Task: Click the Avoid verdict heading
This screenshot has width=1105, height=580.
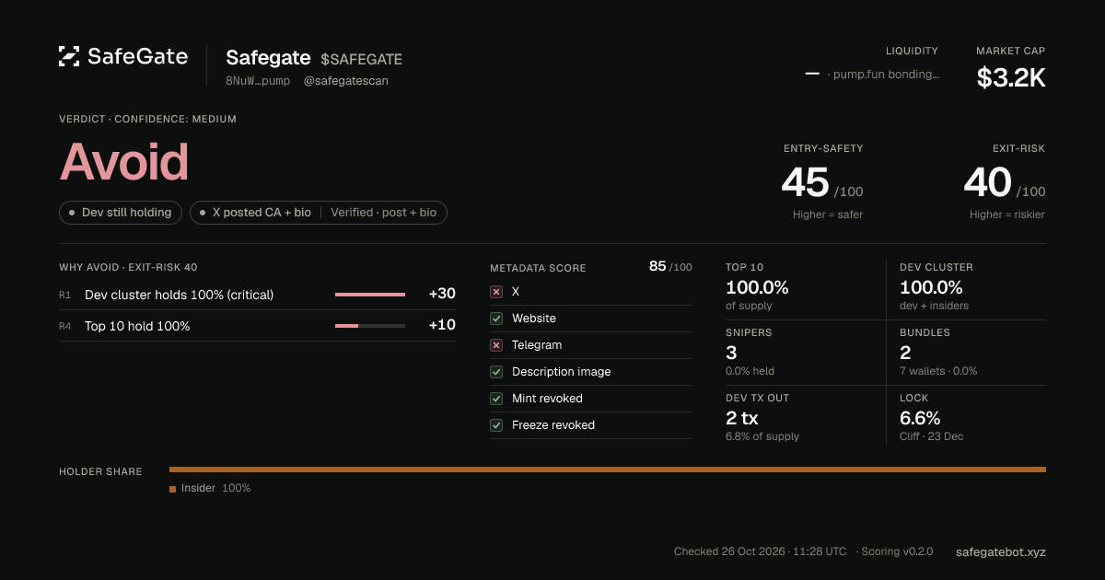Action: click(x=124, y=162)
